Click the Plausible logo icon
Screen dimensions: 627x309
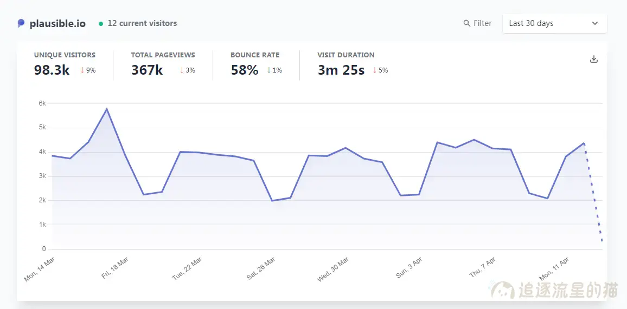pyautogui.click(x=21, y=23)
